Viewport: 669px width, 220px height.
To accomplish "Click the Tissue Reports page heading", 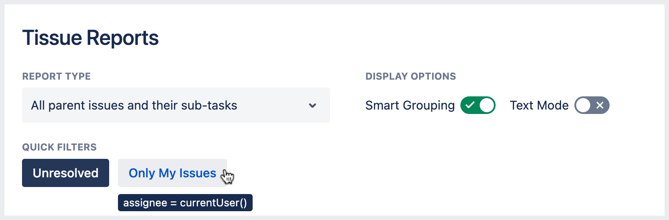I will [x=90, y=38].
